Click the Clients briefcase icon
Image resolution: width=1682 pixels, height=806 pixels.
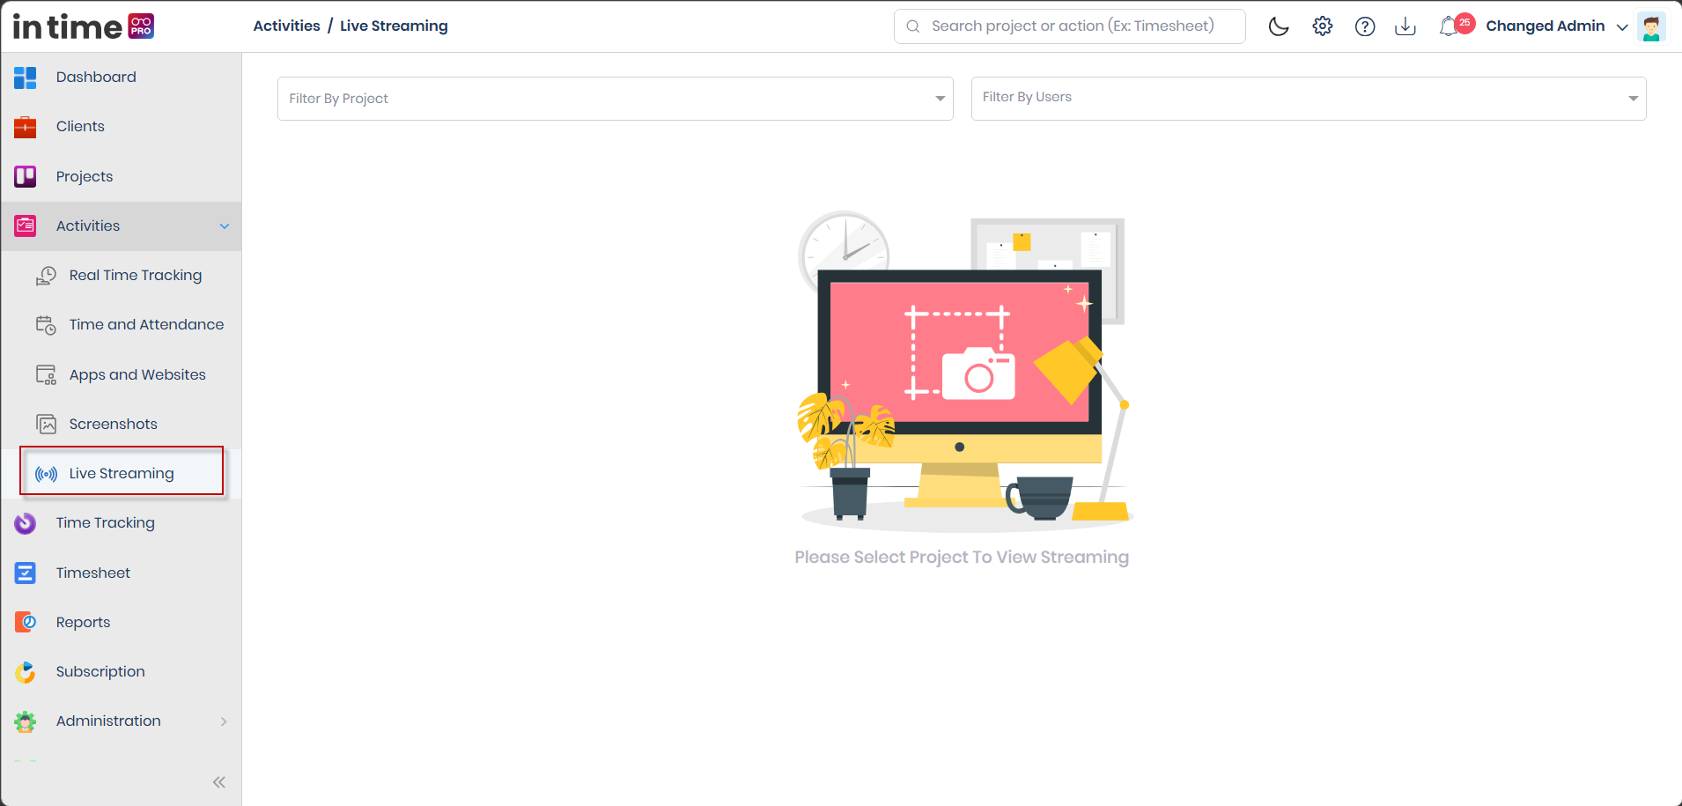click(x=26, y=127)
